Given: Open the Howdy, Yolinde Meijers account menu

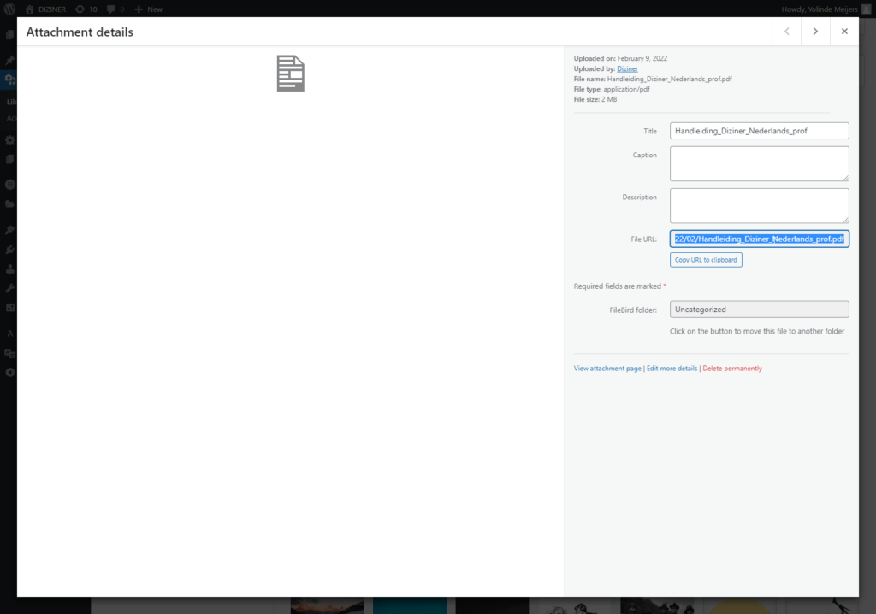Looking at the screenshot, I should [x=820, y=9].
